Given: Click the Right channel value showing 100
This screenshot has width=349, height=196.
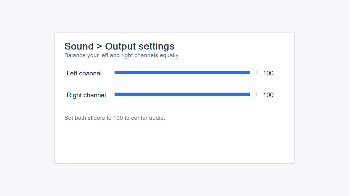Looking at the screenshot, I should (x=268, y=95).
